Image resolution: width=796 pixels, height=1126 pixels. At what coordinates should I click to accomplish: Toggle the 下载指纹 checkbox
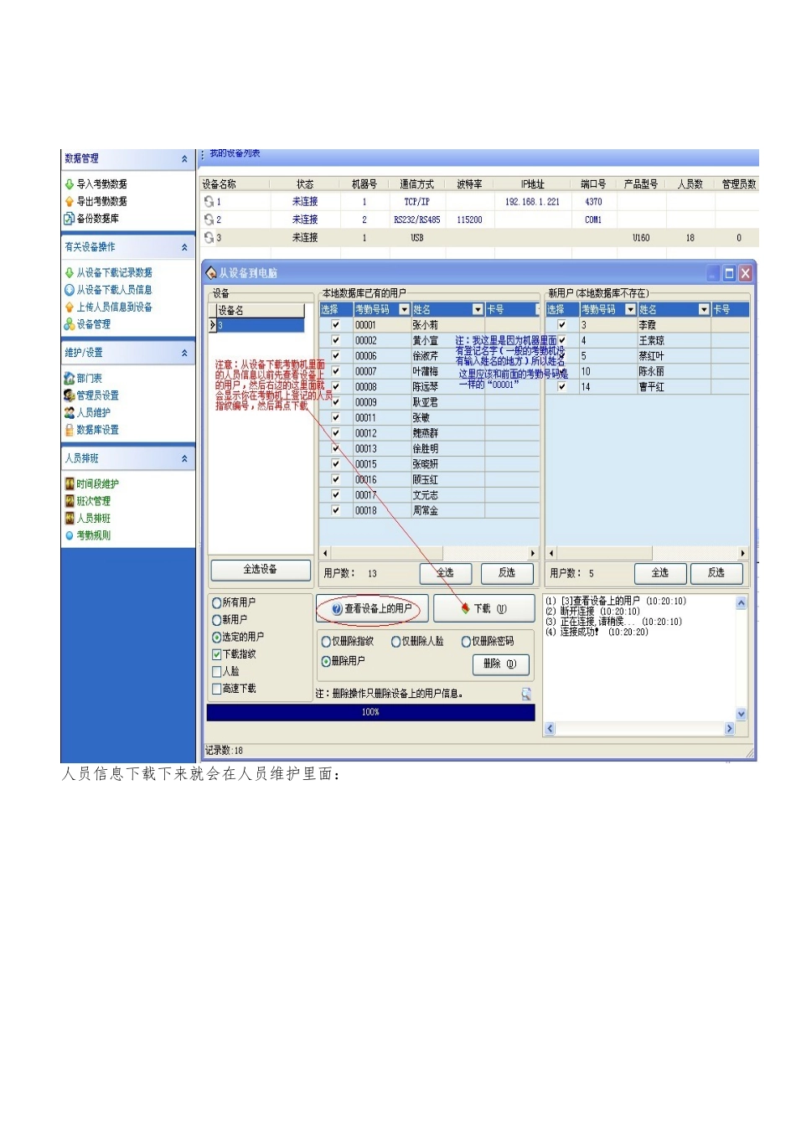pyautogui.click(x=216, y=654)
